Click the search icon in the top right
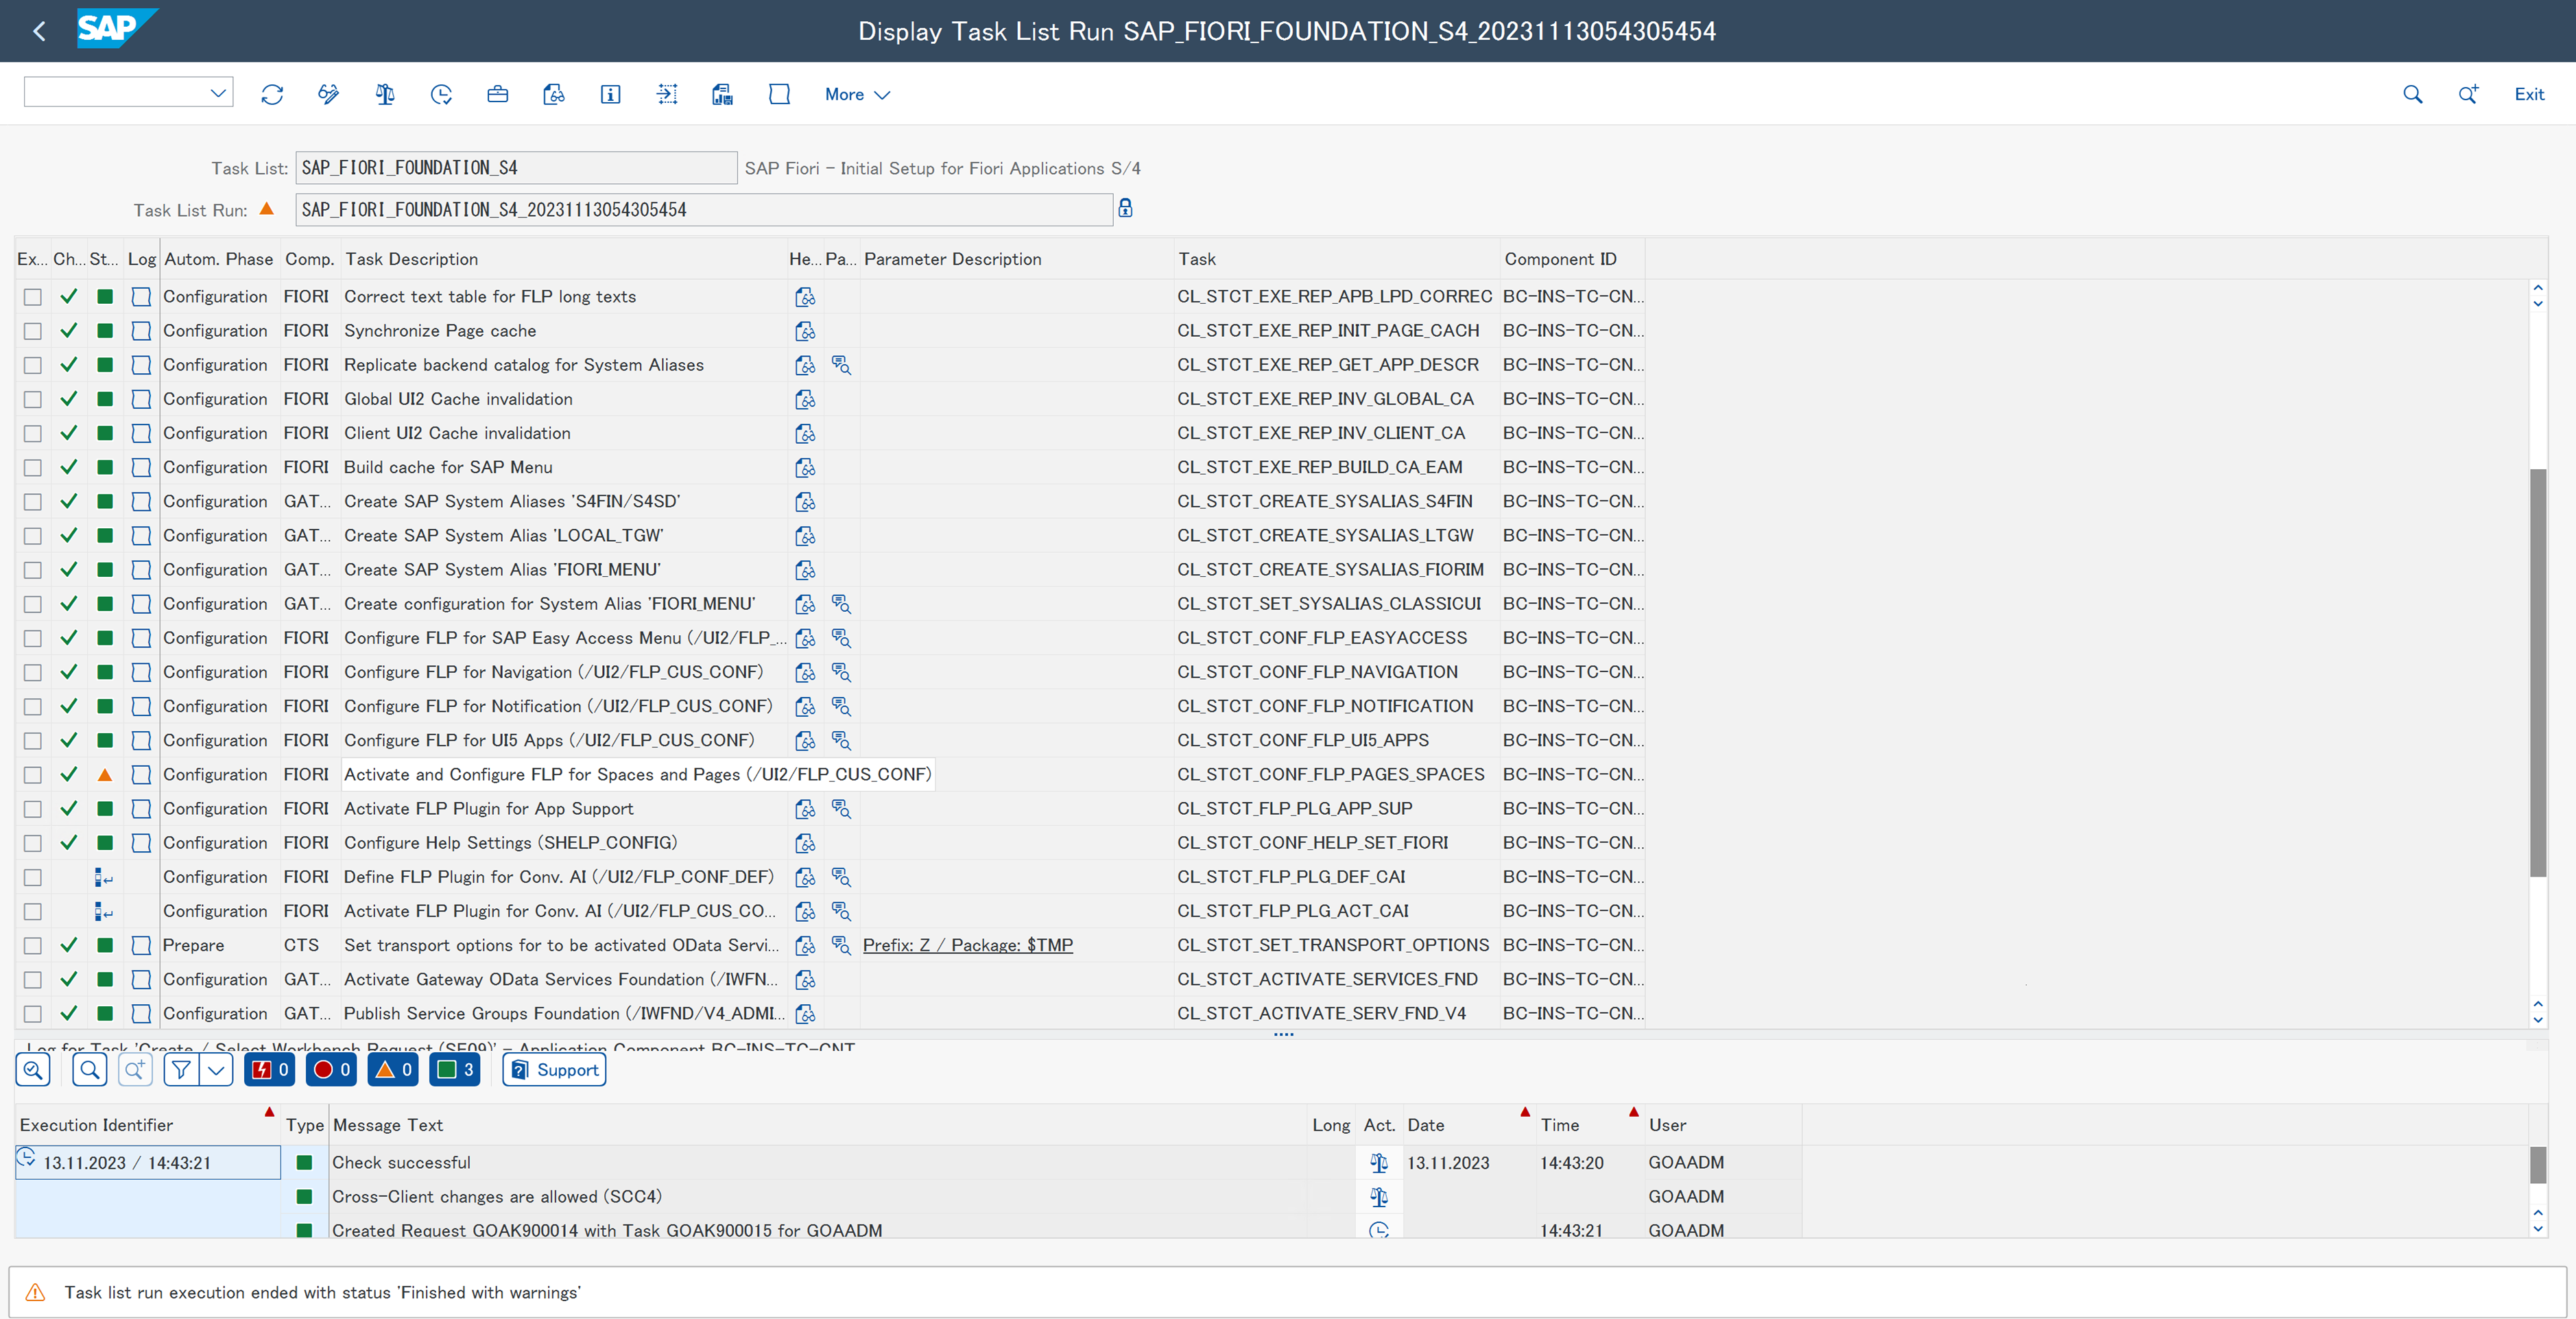This screenshot has width=2576, height=1319. click(2412, 94)
